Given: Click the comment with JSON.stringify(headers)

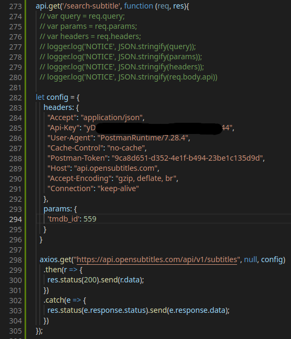Looking at the screenshot, I should (122, 67).
